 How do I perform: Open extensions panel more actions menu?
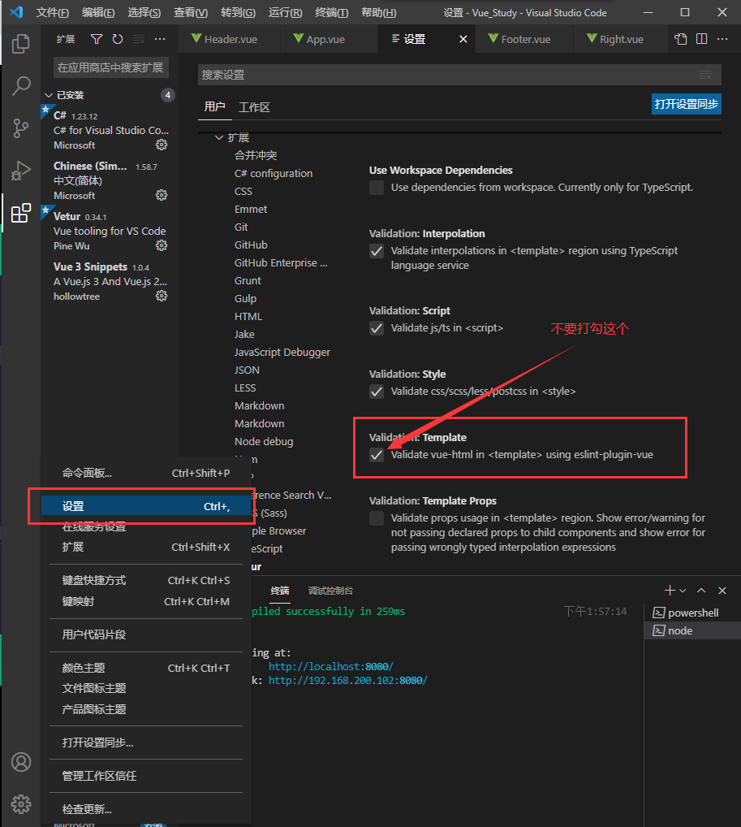160,39
